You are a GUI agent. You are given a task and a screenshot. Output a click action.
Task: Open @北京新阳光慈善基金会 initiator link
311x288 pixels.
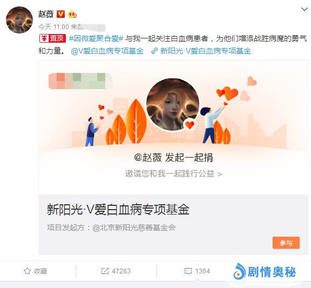tap(134, 227)
